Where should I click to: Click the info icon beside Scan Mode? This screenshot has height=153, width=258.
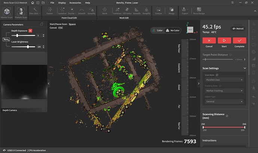coord(217,75)
